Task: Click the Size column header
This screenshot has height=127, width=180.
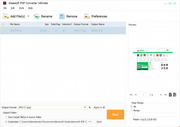Action: coord(44,24)
